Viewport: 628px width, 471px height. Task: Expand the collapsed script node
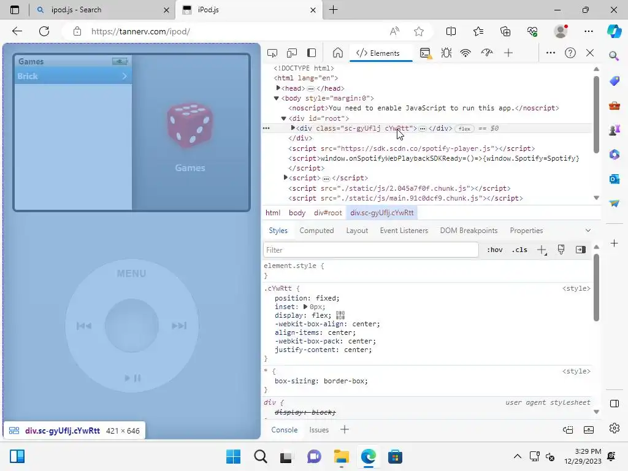point(286,177)
